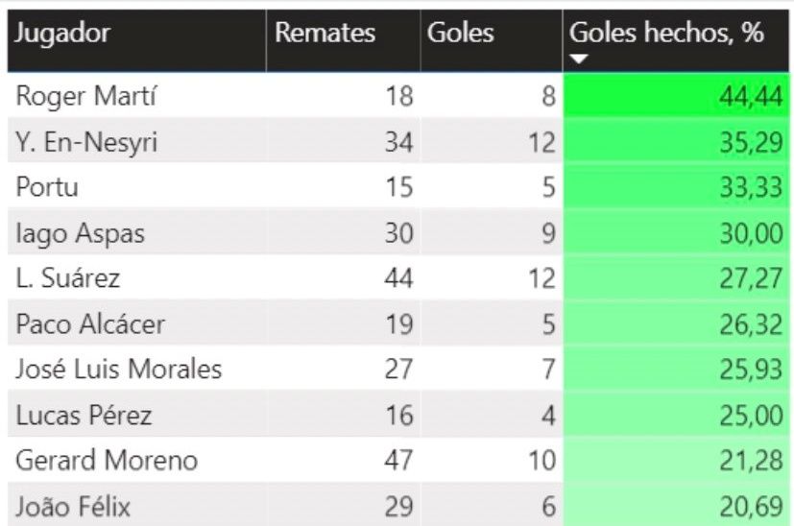The width and height of the screenshot is (794, 526).
Task: Click the José Luis Morales cell
Action: coord(119,370)
